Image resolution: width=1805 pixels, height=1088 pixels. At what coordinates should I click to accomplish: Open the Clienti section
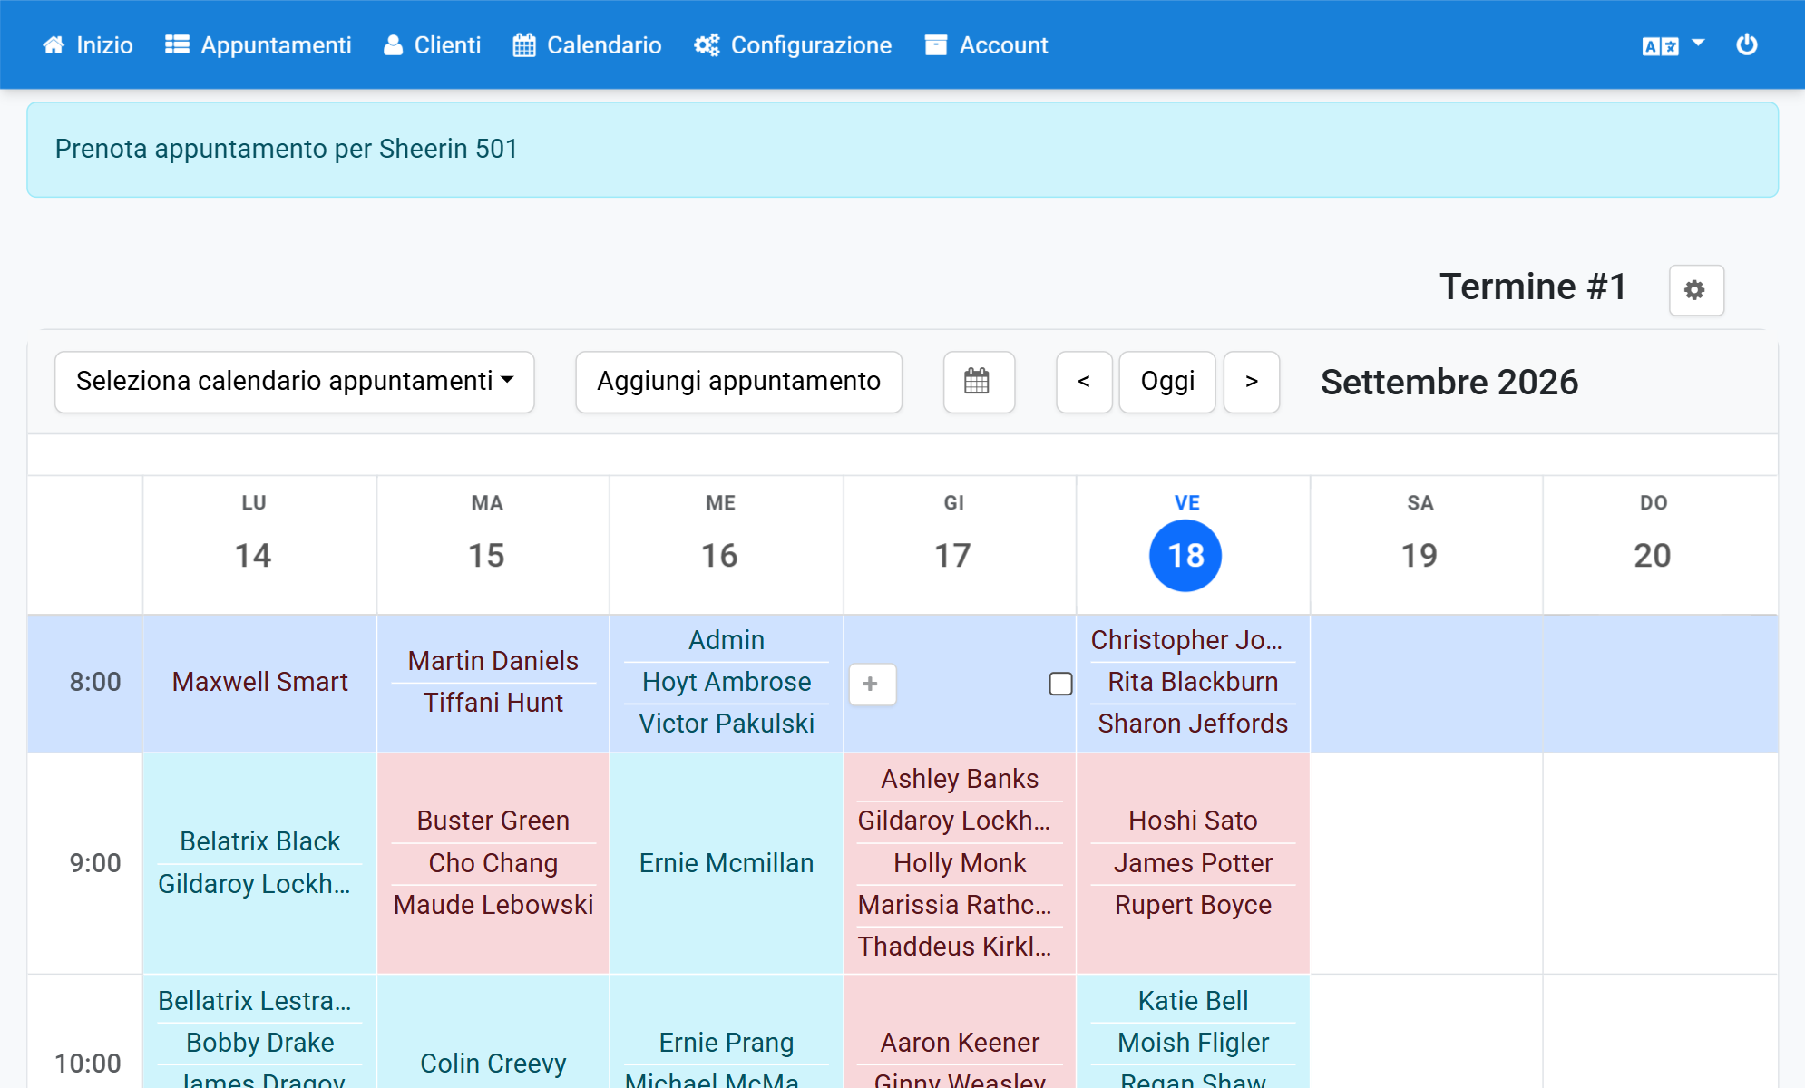(432, 45)
